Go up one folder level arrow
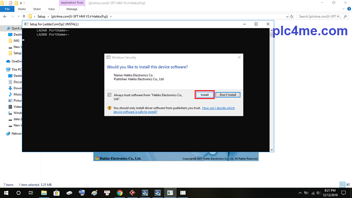 (x=24, y=16)
